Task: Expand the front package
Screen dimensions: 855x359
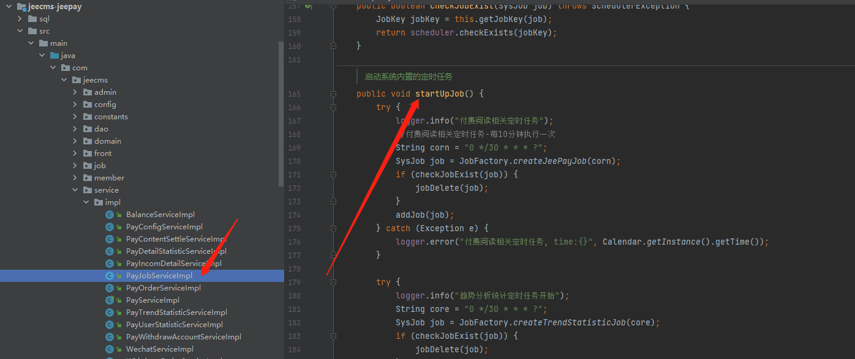Action: (75, 154)
